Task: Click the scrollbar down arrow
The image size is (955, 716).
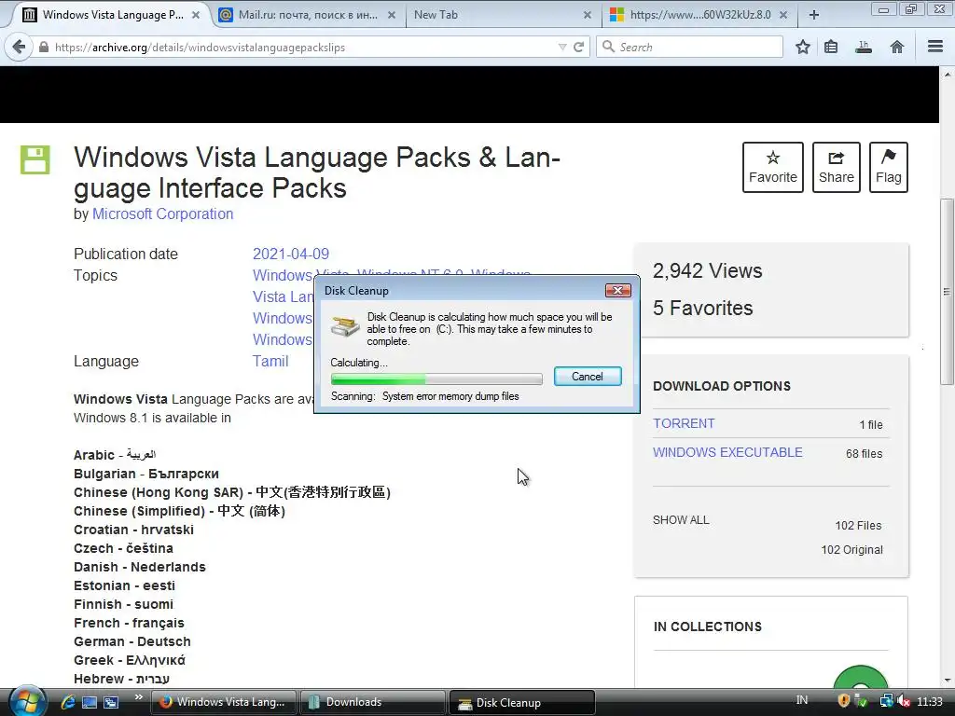Action: 948,680
